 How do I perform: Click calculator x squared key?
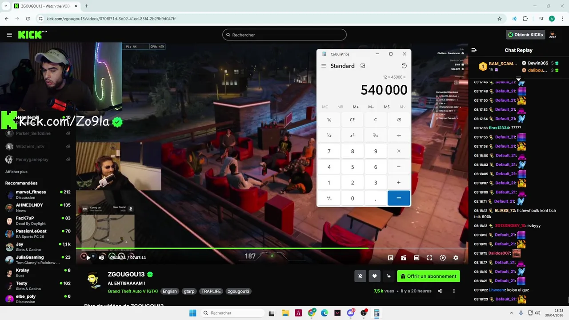353,135
